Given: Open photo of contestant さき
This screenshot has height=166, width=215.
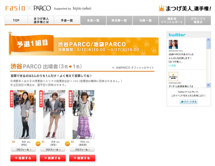Looking at the screenshot, I should click(54, 114).
